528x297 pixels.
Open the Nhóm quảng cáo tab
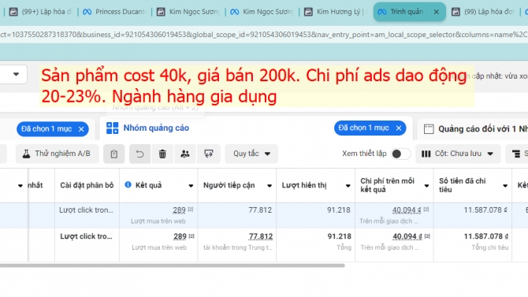[x=156, y=128]
